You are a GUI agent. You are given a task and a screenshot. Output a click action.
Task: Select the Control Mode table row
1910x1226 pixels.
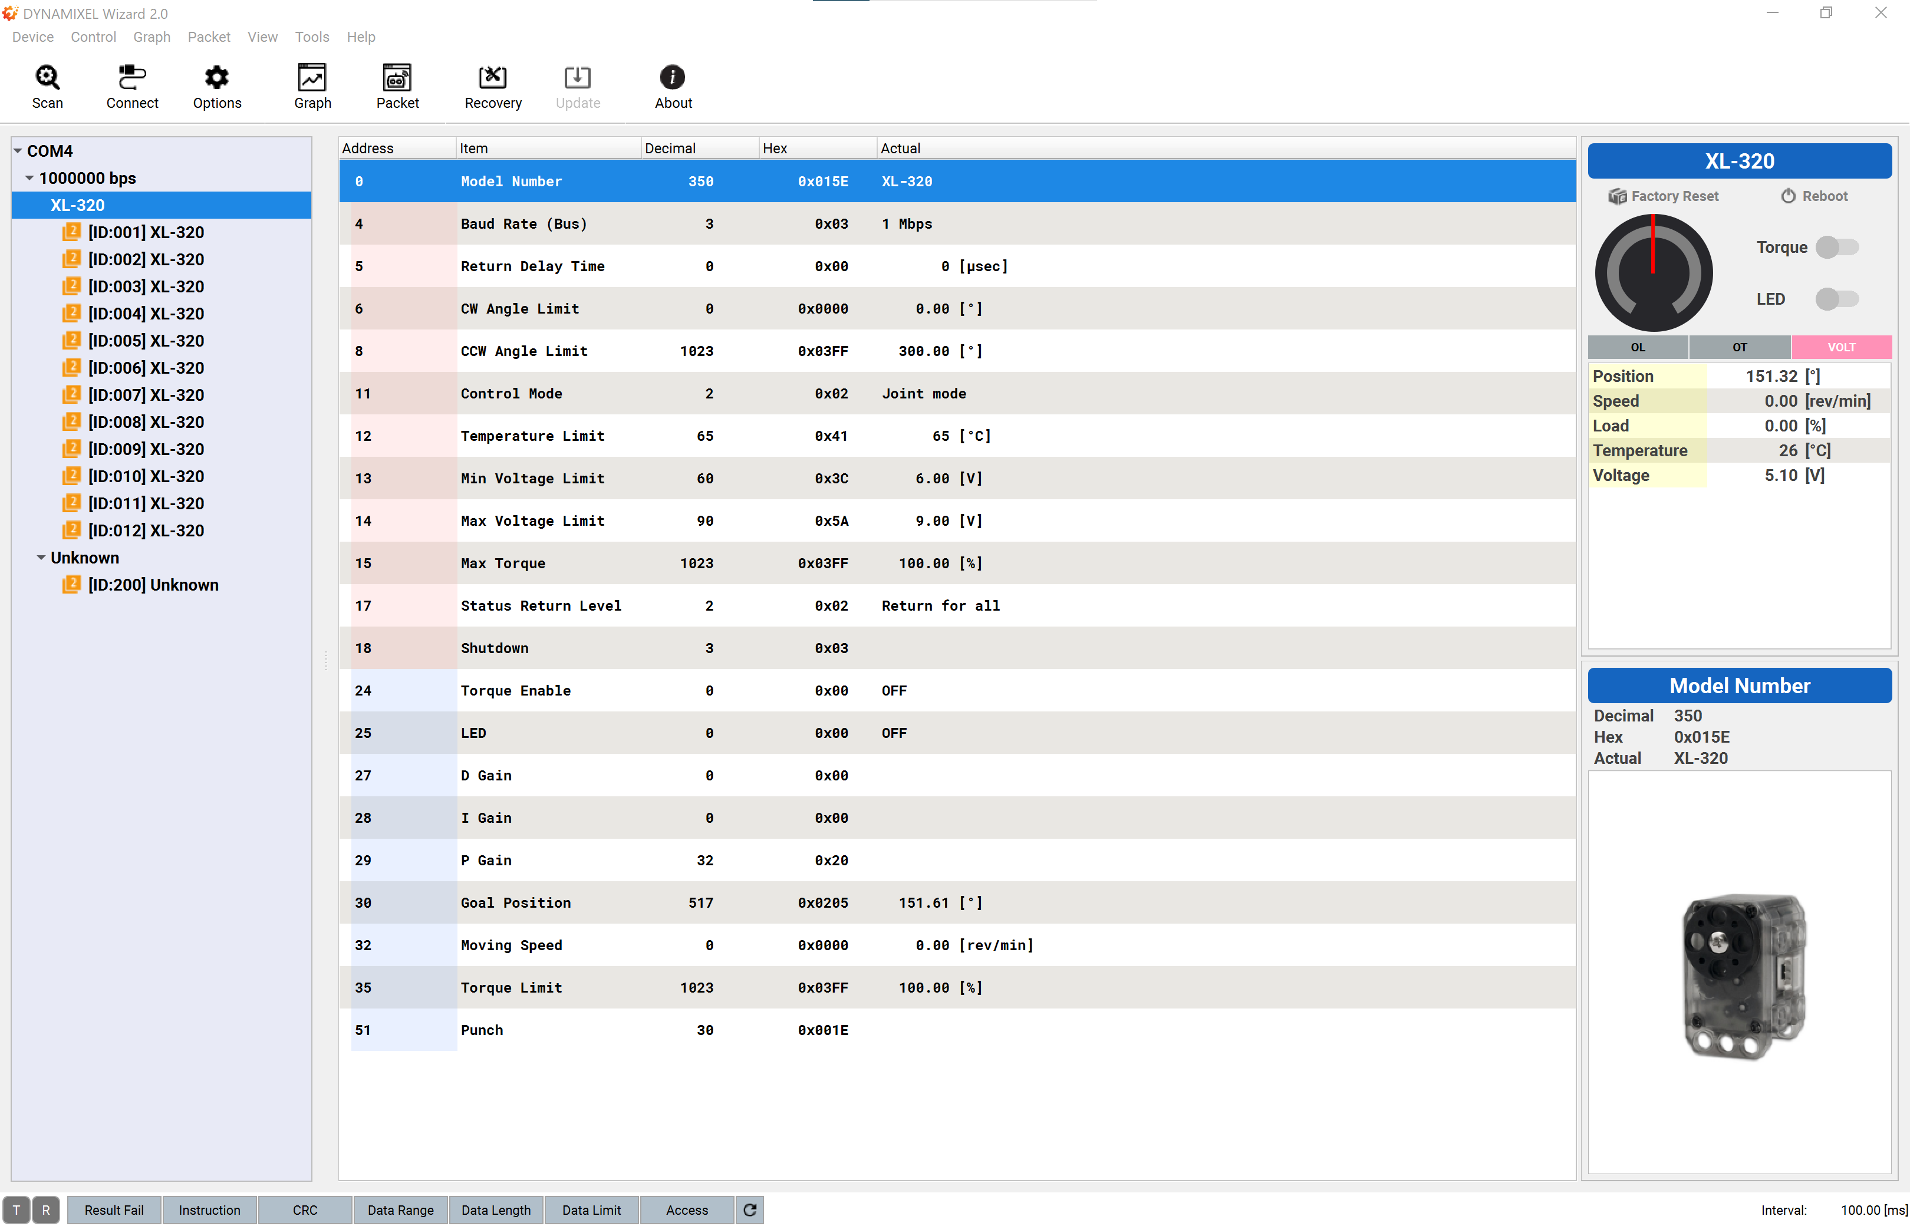[x=958, y=393]
